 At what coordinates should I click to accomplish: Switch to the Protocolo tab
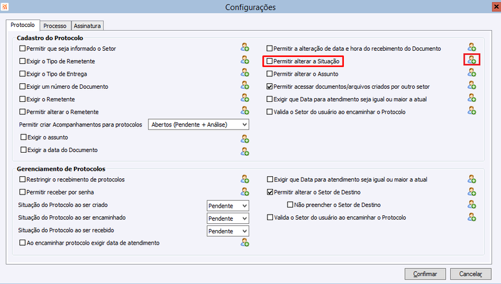click(23, 25)
